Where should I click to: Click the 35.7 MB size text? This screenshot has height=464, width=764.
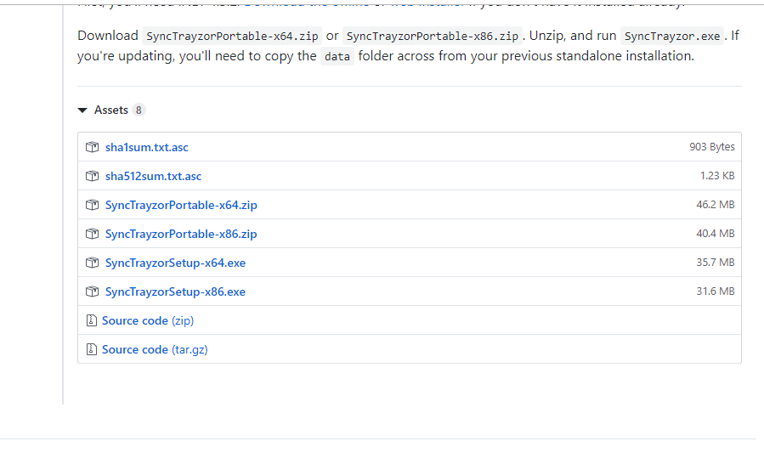click(x=716, y=263)
